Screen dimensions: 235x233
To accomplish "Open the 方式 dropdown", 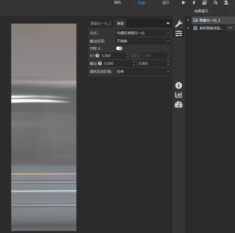I will [x=143, y=33].
